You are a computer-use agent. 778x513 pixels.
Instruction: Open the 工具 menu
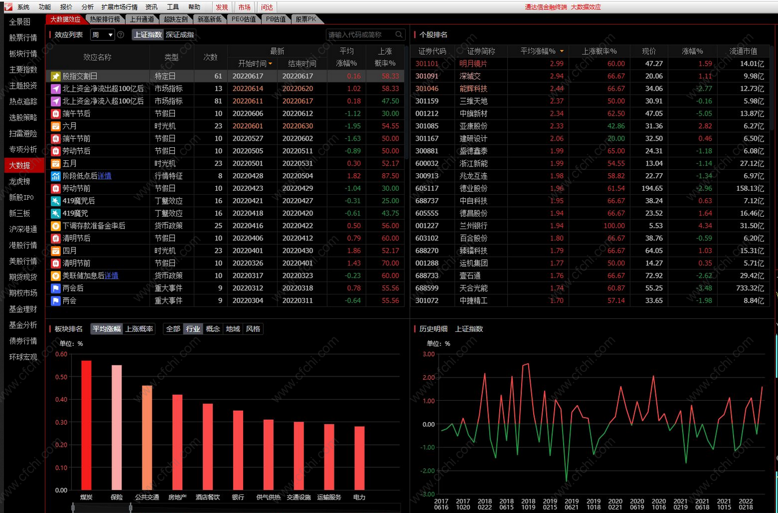click(173, 7)
